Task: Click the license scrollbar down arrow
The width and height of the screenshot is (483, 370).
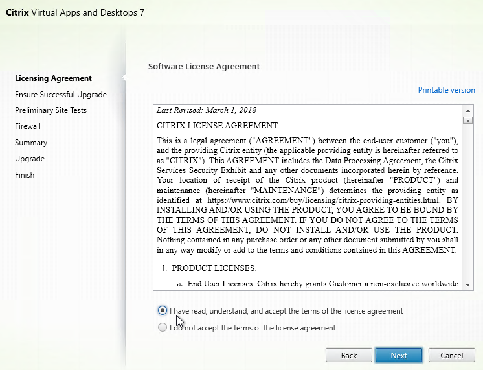Action: click(x=467, y=285)
